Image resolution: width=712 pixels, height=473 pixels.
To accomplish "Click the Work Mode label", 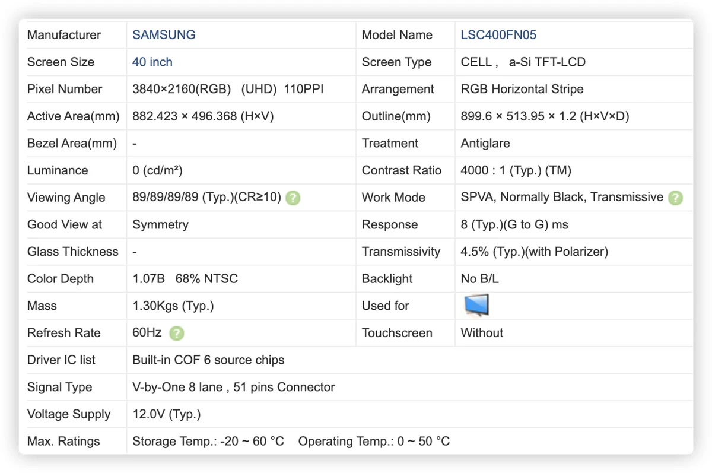I will point(393,198).
